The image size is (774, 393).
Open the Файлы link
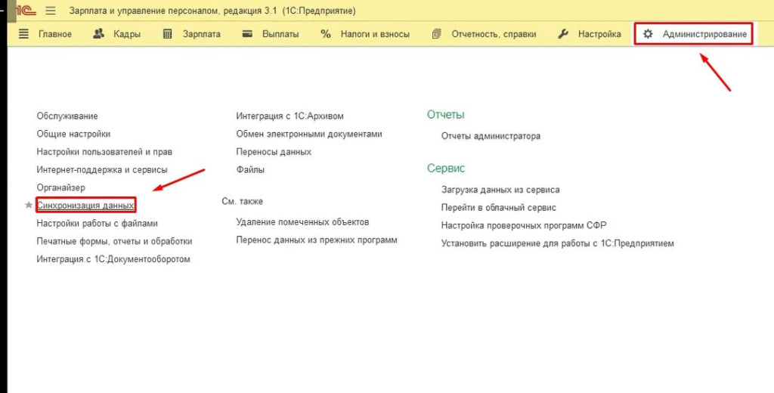[x=250, y=169]
